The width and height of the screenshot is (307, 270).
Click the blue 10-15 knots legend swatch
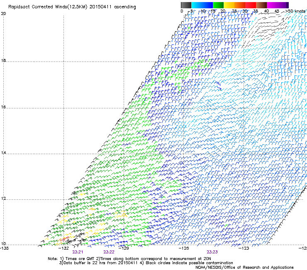(x=207, y=5)
